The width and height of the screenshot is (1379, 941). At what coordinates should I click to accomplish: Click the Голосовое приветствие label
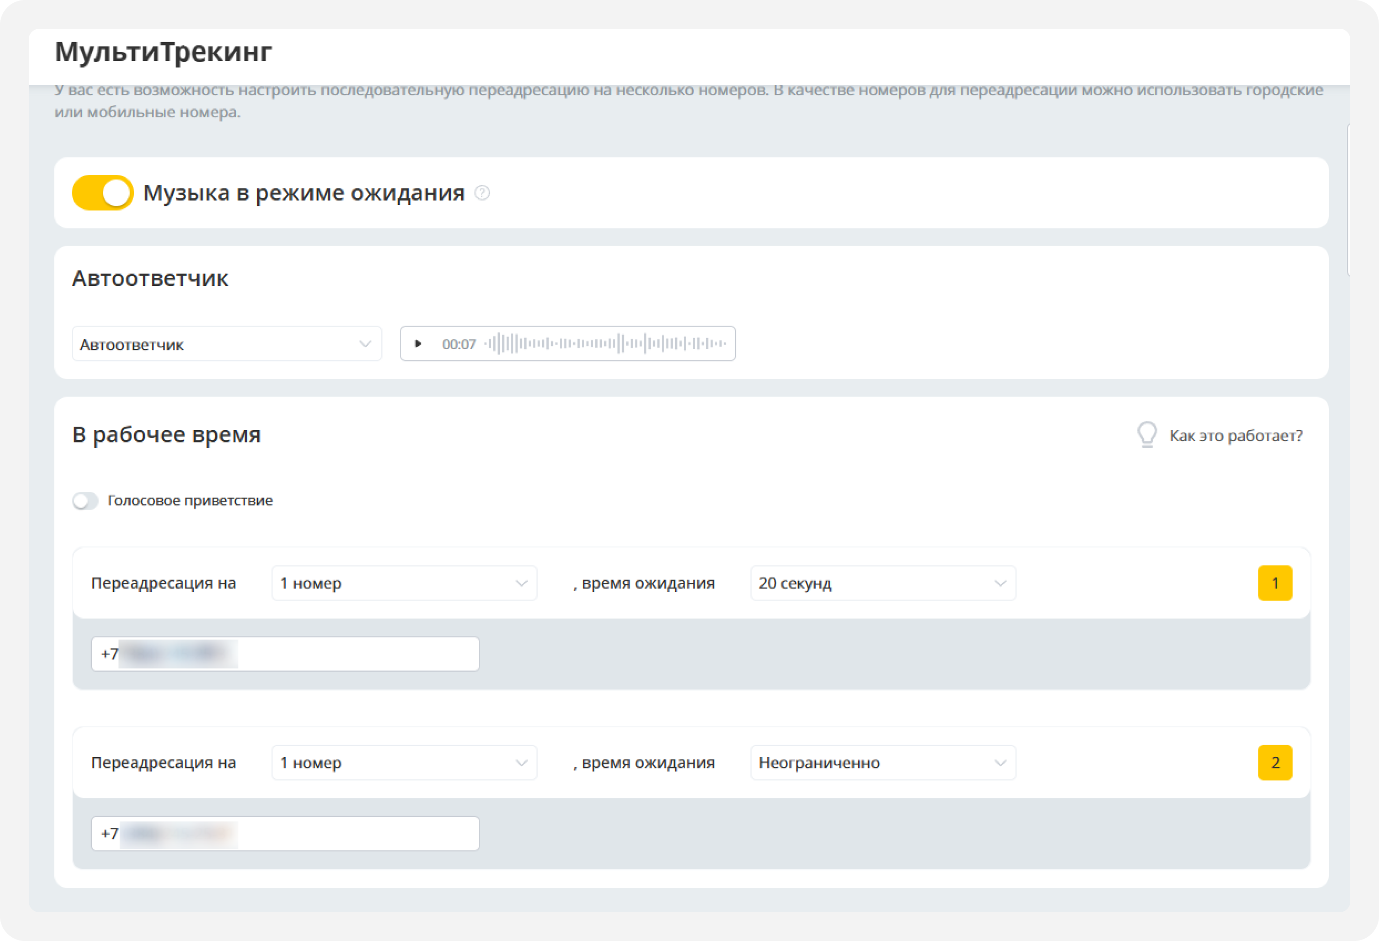pos(190,501)
